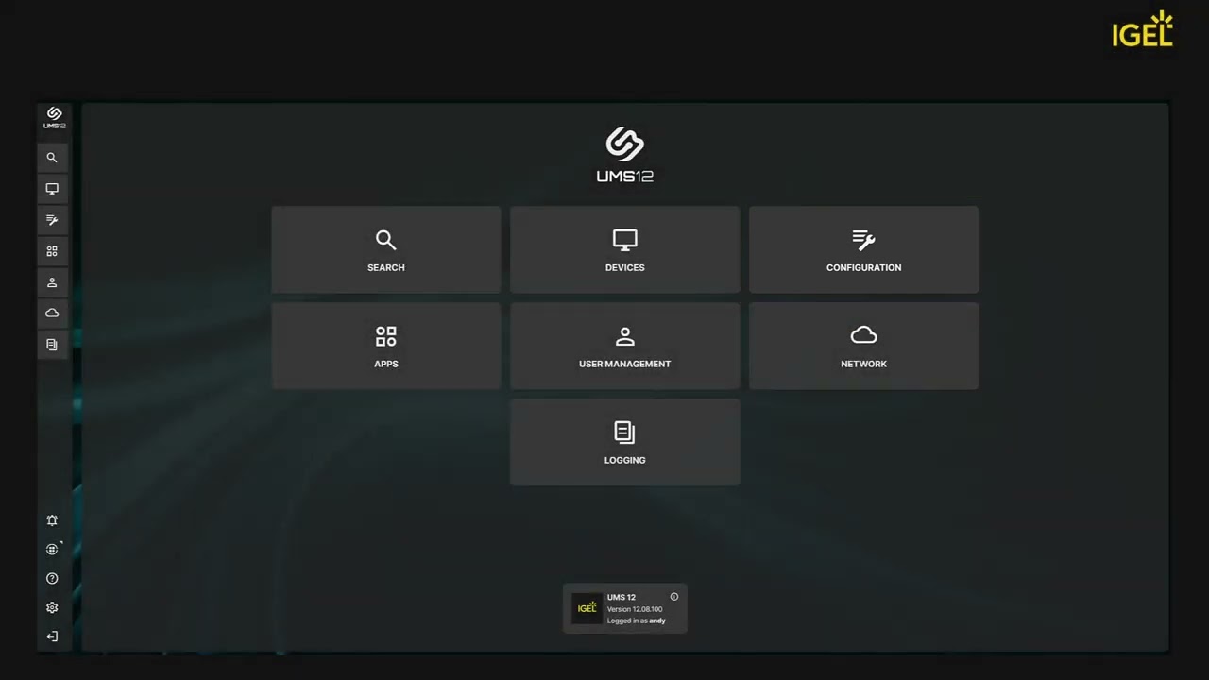Click the devices monitor icon in sidebar
The height and width of the screenshot is (680, 1209).
52,189
